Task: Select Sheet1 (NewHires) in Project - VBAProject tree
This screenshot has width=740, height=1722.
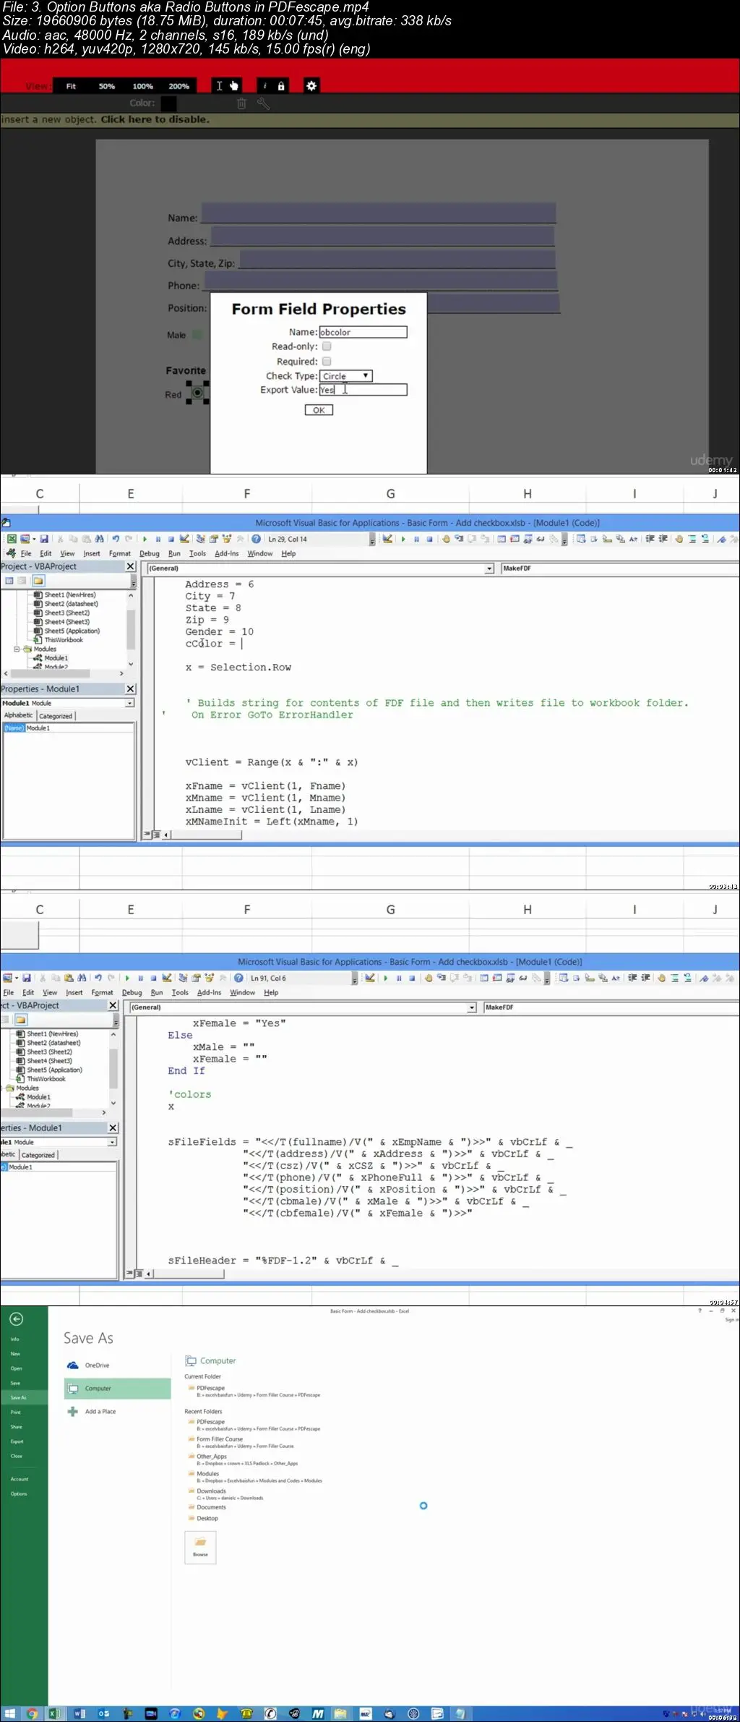Action: click(x=69, y=594)
